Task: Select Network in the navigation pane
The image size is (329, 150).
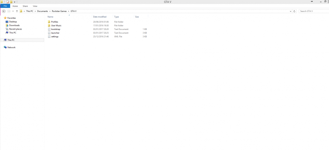Action: tap(10, 47)
